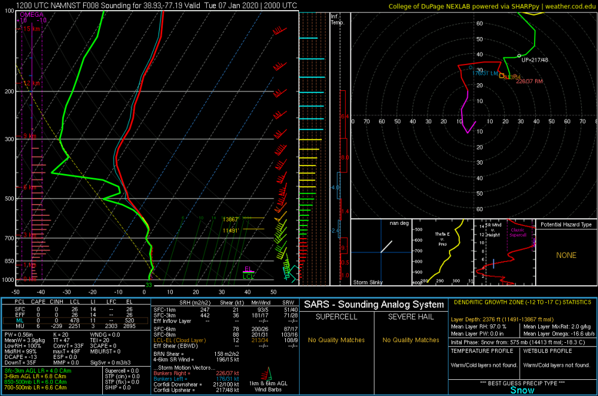Viewport: 598px width, 396px height.
Task: Click the UP=217/48 Corfidi upshear circle marker
Action: coord(519,56)
